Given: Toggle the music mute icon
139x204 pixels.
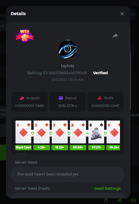Looking at the screenshot, I should pos(106,200).
